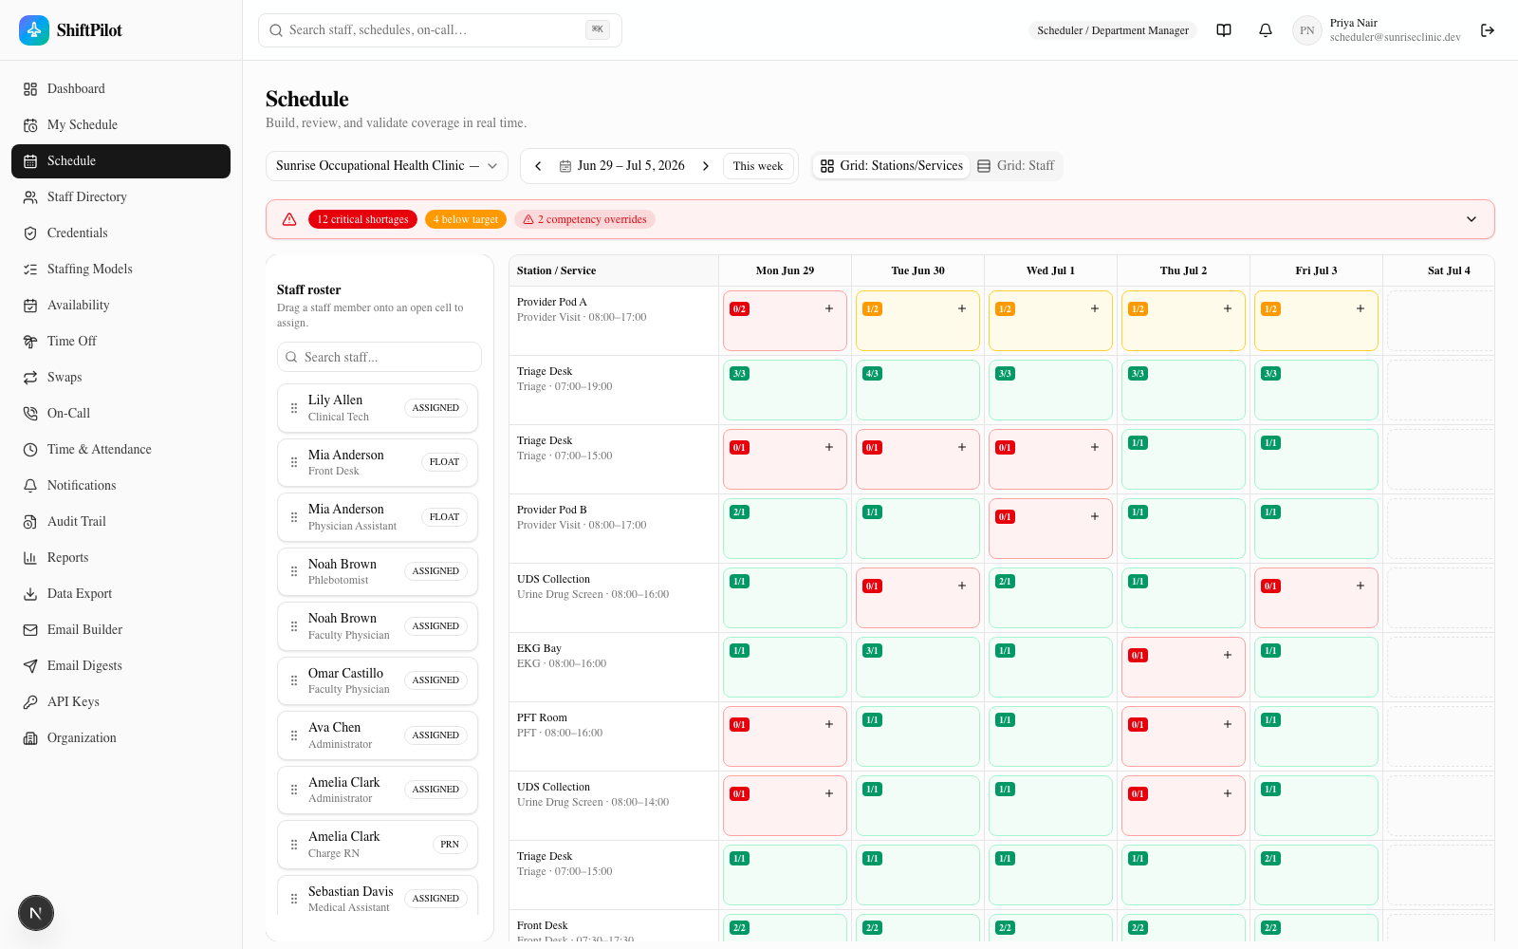
Task: Open the documentation book icon
Action: tap(1224, 30)
